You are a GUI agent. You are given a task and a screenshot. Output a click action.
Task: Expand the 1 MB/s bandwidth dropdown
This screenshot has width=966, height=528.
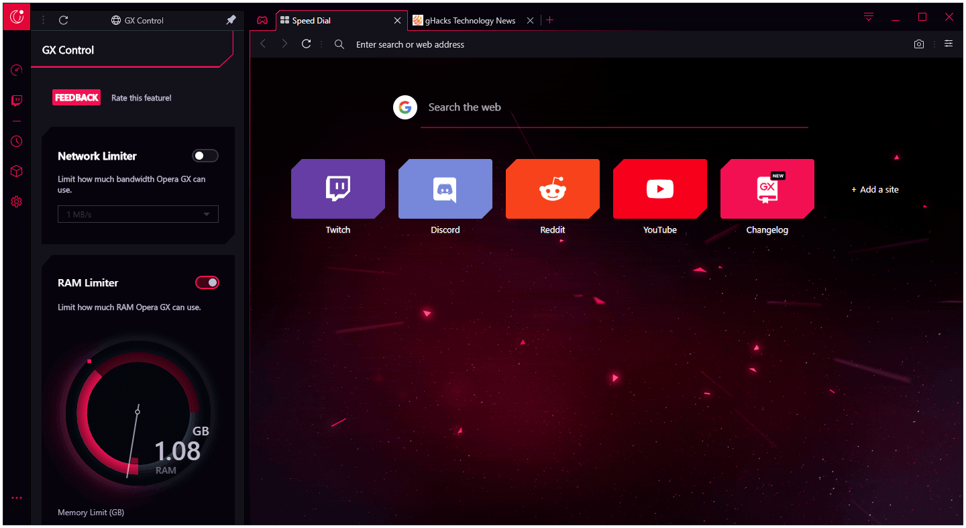[138, 214]
